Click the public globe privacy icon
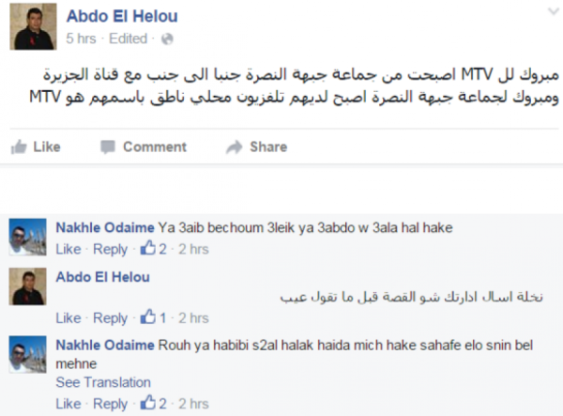Viewport: 563px width, 416px height. pos(167,39)
